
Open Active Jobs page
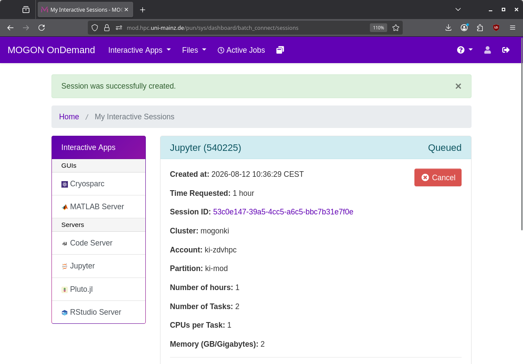point(241,50)
